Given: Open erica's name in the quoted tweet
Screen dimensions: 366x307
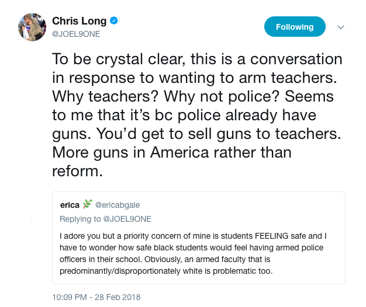Looking at the screenshot, I should [x=70, y=205].
